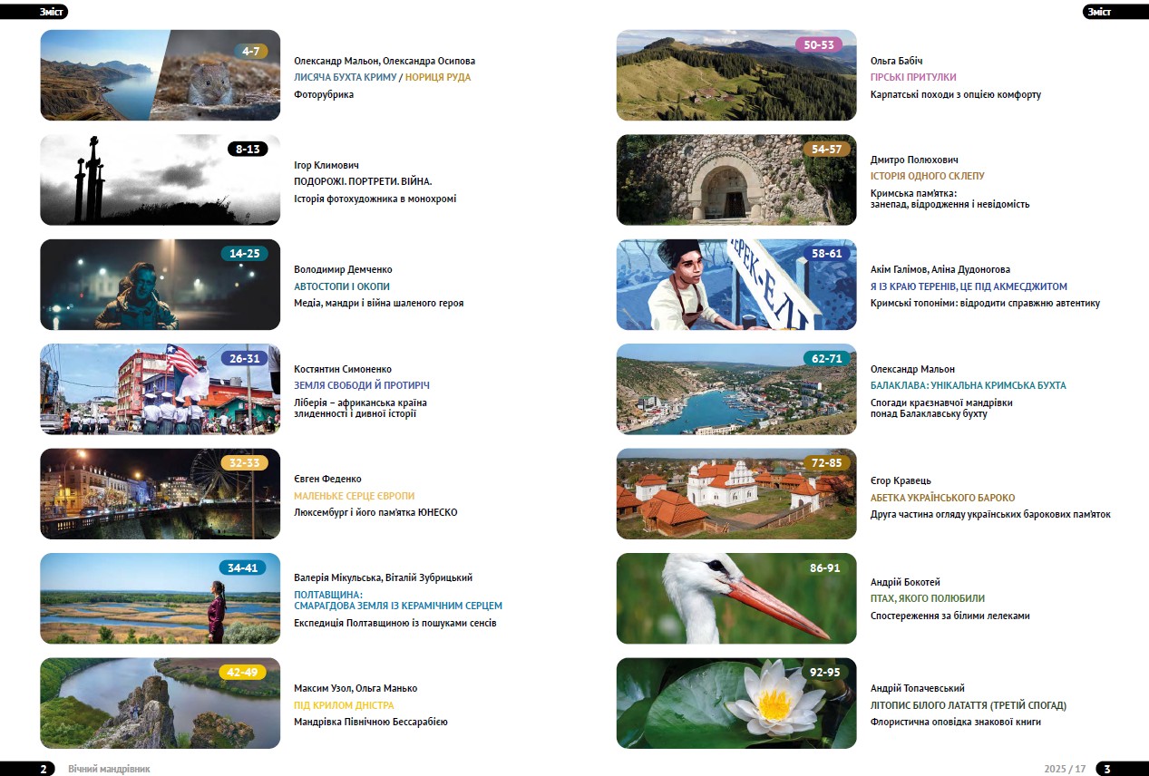Screen dimensions: 1149x776
Task: Select the field mouse and bay thumbnail
Action: [x=160, y=75]
